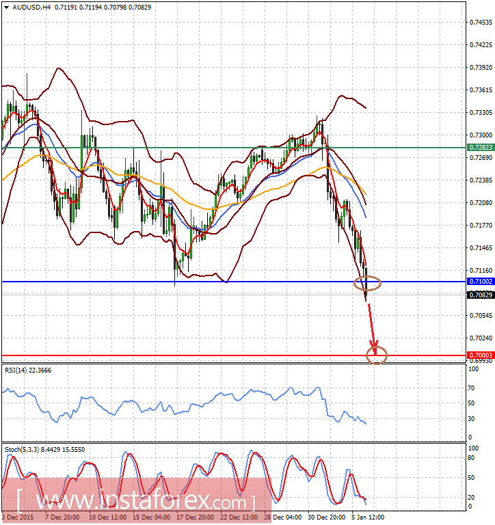Image resolution: width=495 pixels, height=525 pixels.
Task: Click the 0.73000 price scale value
Action: pos(481,135)
